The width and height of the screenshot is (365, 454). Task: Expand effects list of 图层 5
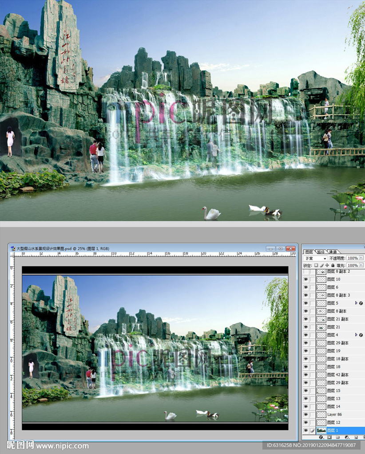(x=356, y=303)
